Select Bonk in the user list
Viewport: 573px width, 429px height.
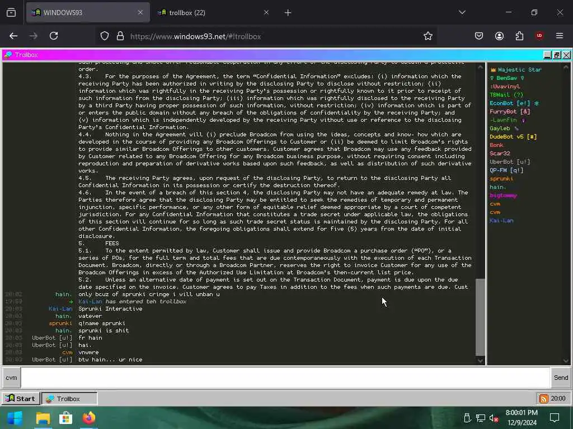coord(496,145)
